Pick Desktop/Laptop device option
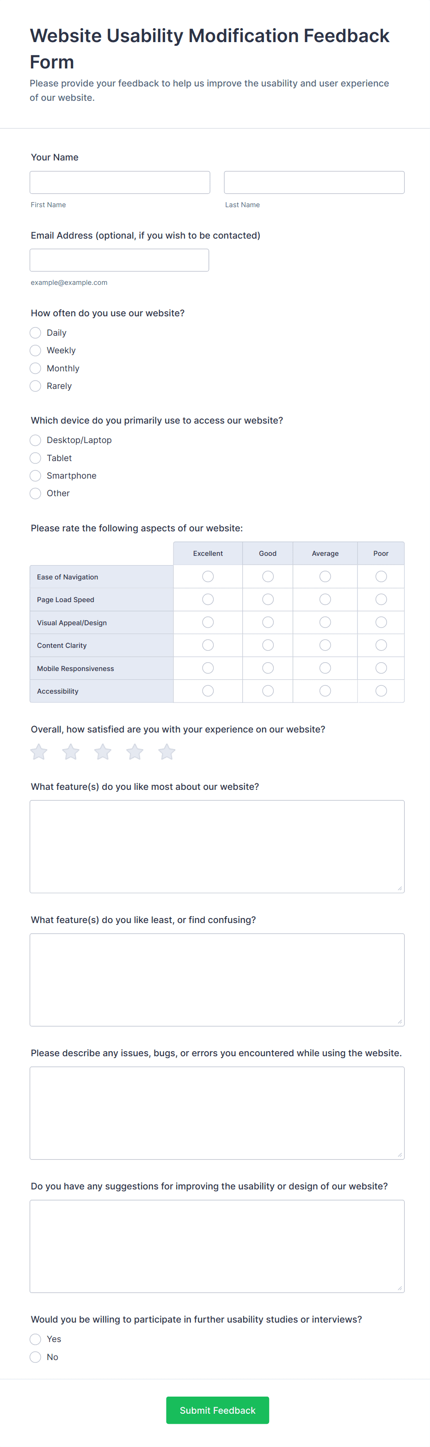 pos(35,440)
